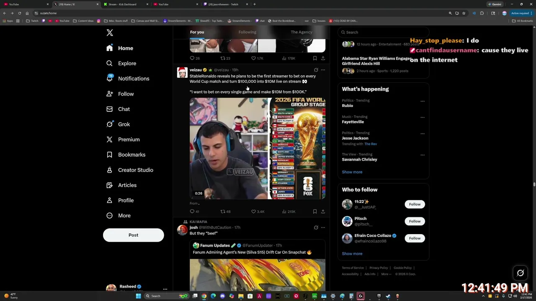Follow the 11:22 account

coord(415,204)
